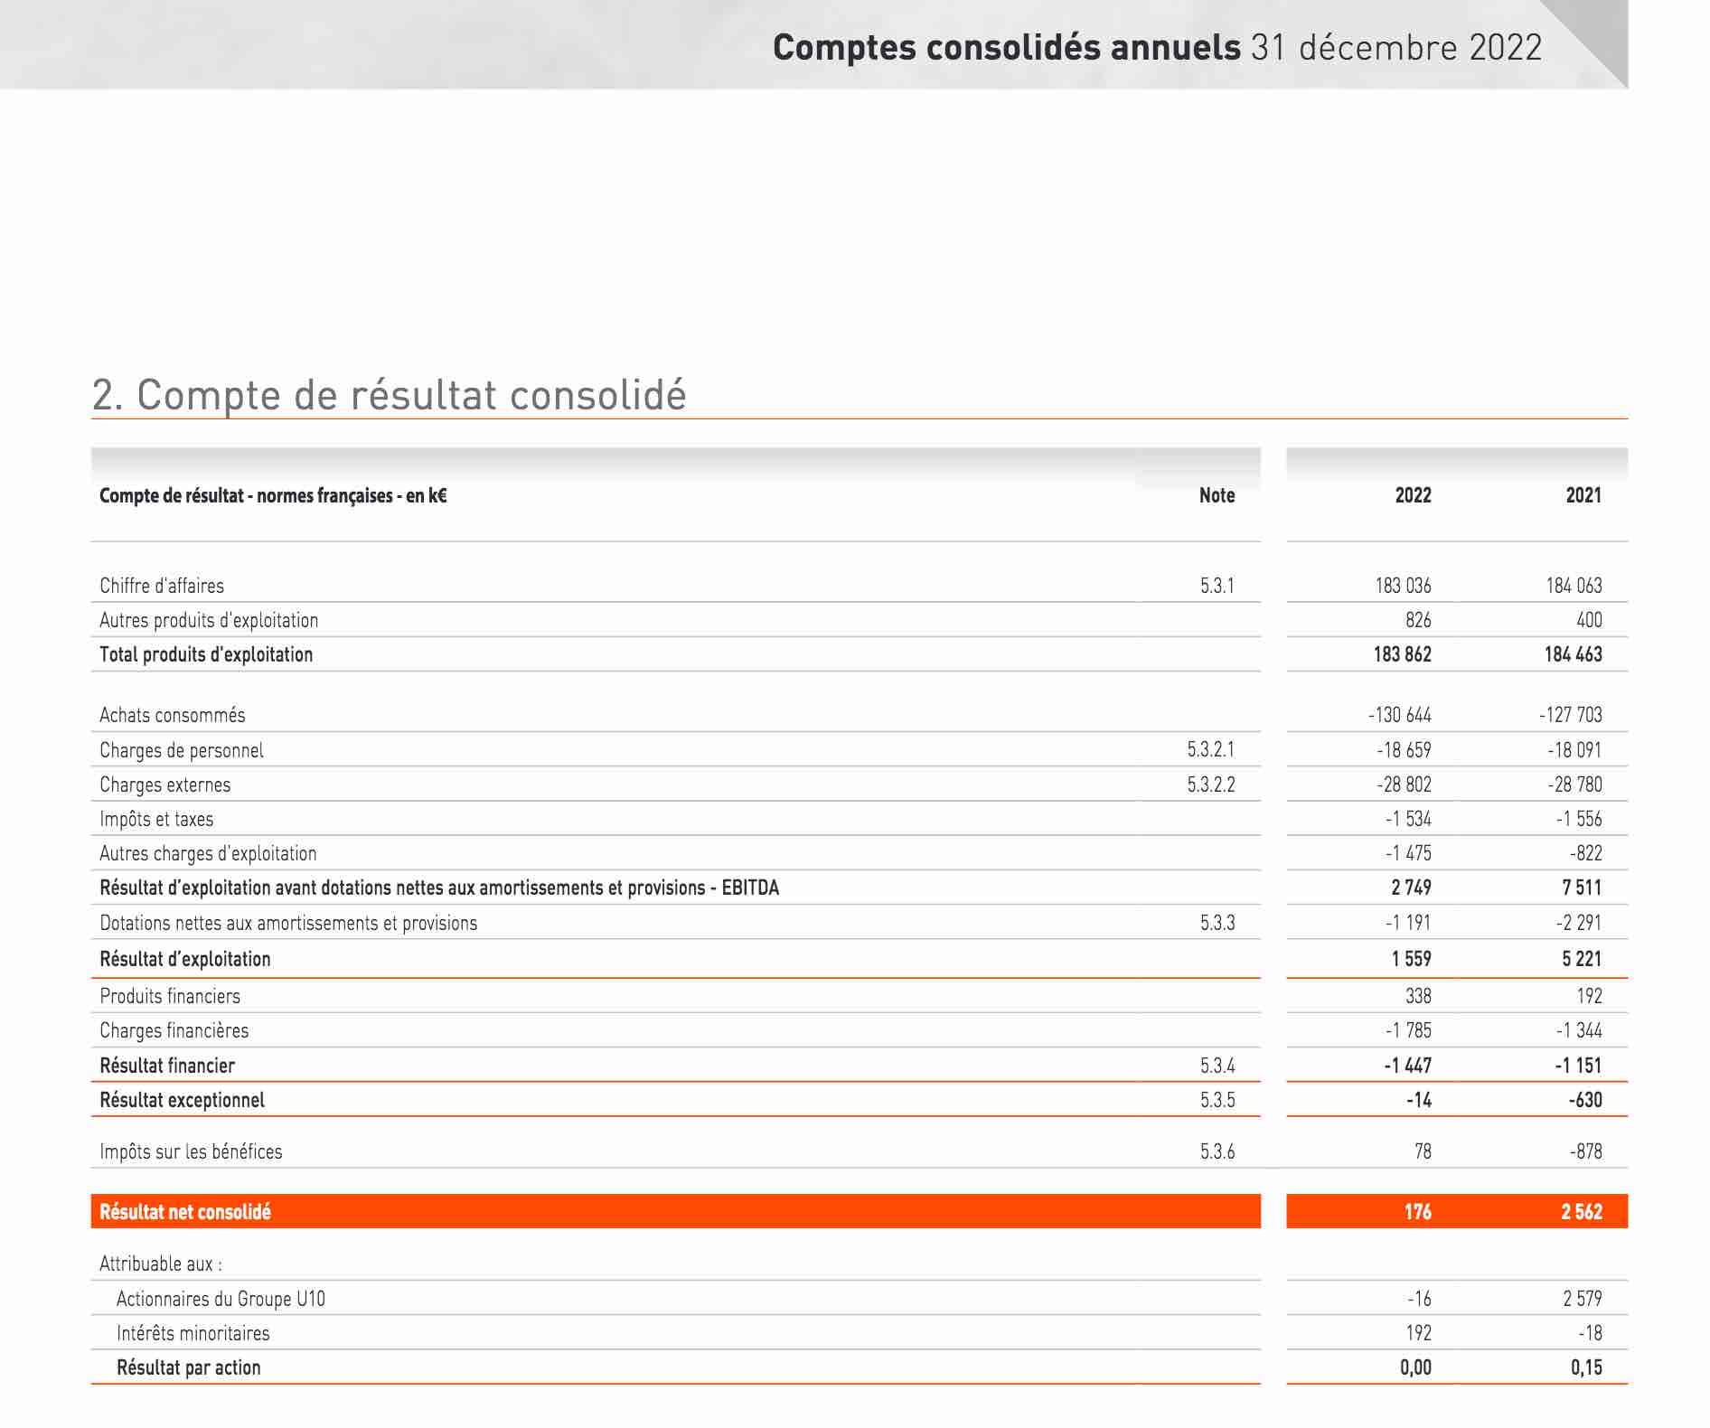Viewport: 1710px width, 1428px height.
Task: Click the value '-1 785'
Action: 1408,1030
